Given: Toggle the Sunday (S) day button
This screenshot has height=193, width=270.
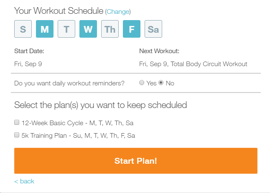Looking at the screenshot, I should tap(23, 29).
